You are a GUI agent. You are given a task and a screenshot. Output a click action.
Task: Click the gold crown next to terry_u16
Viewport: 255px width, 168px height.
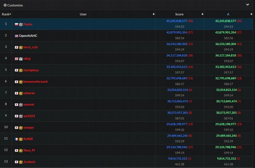pyautogui.click(x=21, y=47)
